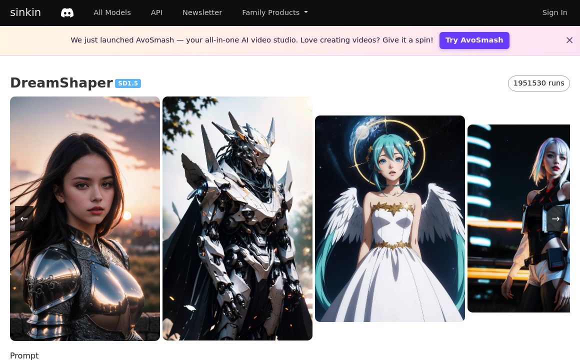The height and width of the screenshot is (360, 580).
Task: Click Sign In in the top bar
Action: coord(554,12)
